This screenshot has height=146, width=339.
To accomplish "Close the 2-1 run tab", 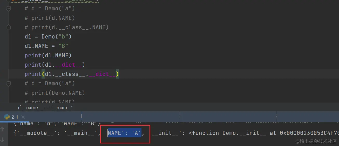I will (x=23, y=117).
